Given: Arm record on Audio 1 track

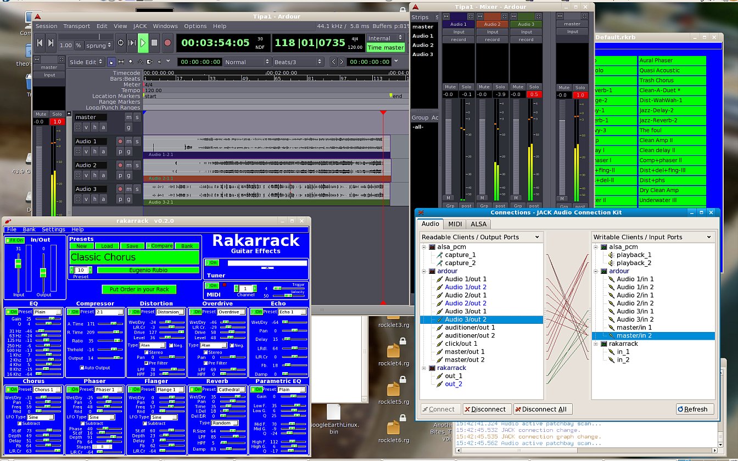Looking at the screenshot, I should (120, 141).
